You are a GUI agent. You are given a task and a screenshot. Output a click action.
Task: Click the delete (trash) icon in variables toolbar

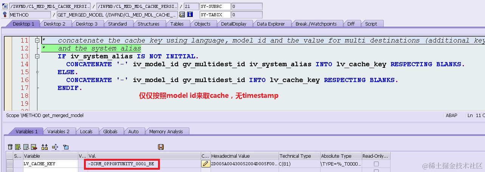(10, 147)
